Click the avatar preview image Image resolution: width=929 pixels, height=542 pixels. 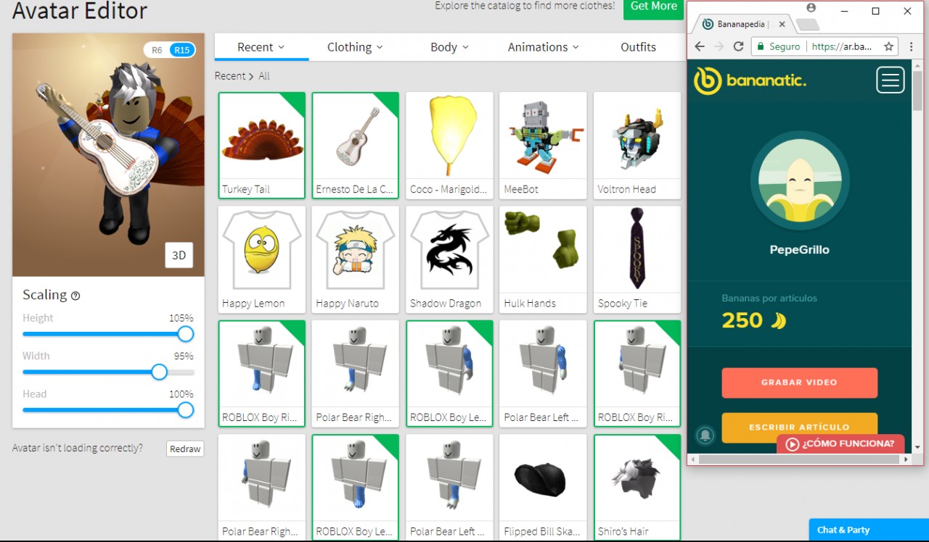108,154
